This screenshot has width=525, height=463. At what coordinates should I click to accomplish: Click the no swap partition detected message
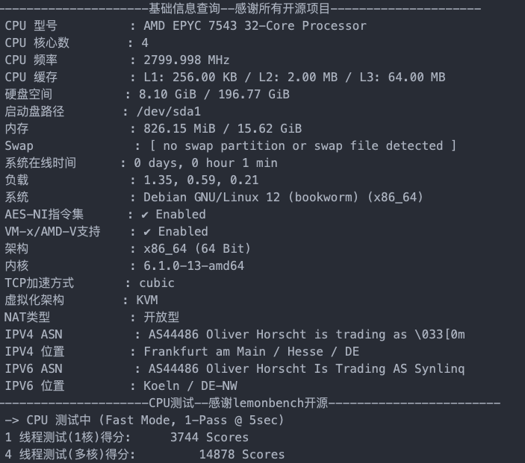pos(303,145)
